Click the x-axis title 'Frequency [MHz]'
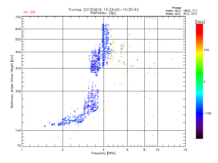 (x=103, y=153)
